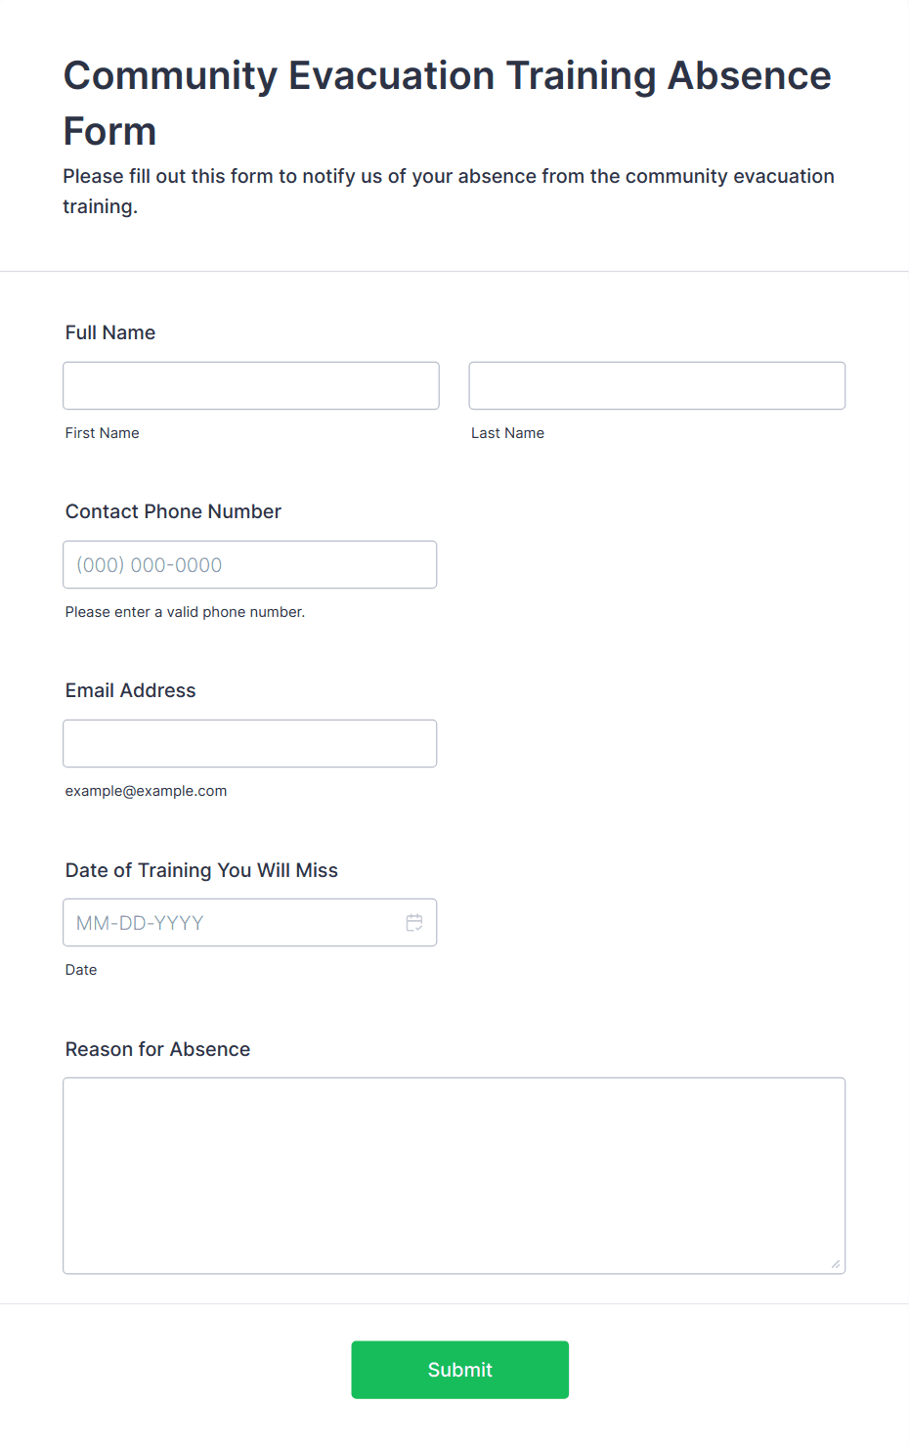Click the Date sublabel under date field

(x=81, y=970)
